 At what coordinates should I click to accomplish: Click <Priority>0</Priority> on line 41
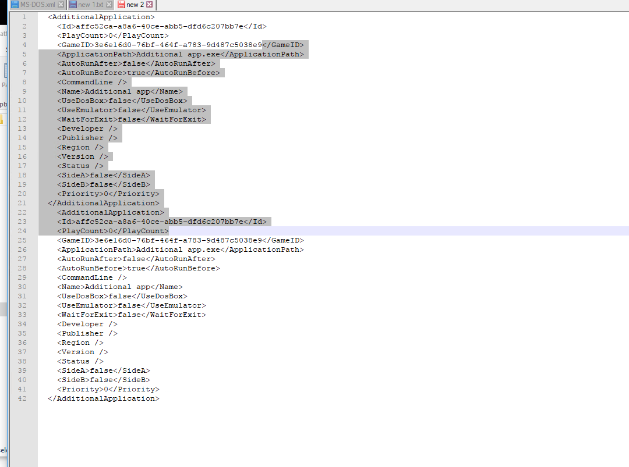click(x=108, y=389)
